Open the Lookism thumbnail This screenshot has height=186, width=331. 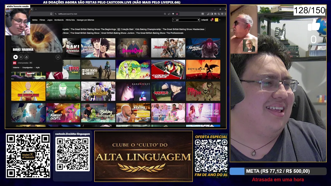98,91
